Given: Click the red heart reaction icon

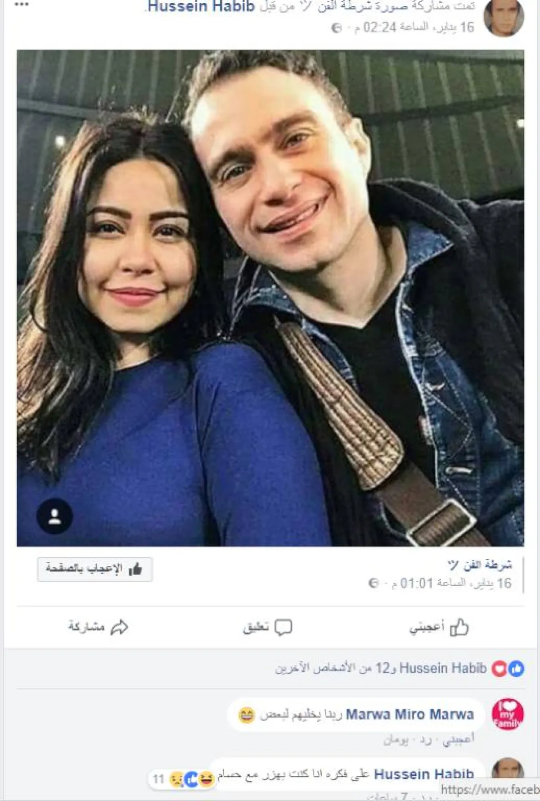Looking at the screenshot, I should click(x=499, y=669).
